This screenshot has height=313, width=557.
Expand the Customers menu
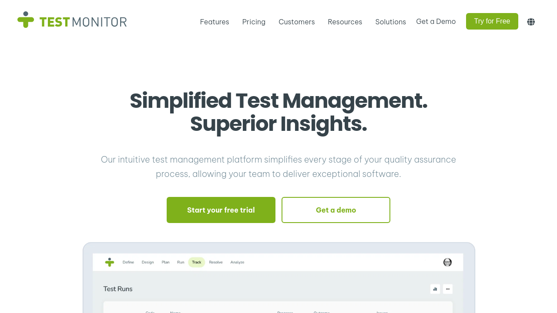pyautogui.click(x=297, y=22)
